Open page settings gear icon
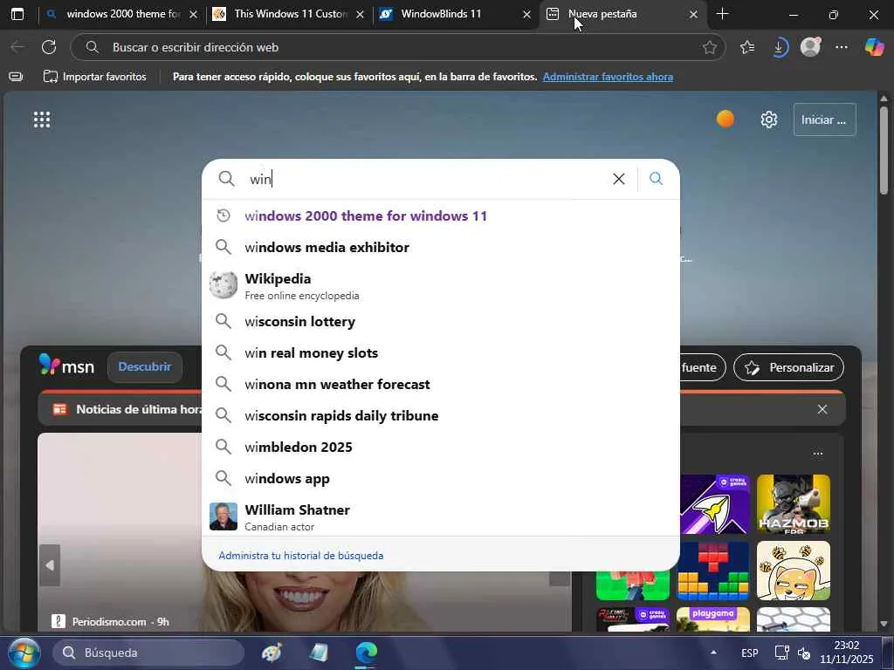Screen dimensions: 894x670 click(768, 120)
